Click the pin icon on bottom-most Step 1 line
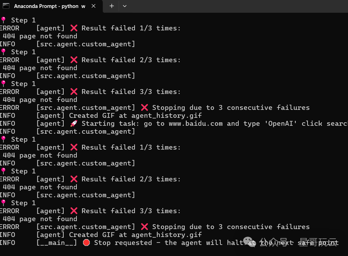 [x=3, y=202]
